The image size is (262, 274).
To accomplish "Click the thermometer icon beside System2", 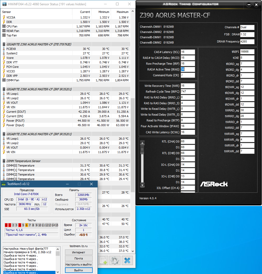I will (x=4, y=53).
